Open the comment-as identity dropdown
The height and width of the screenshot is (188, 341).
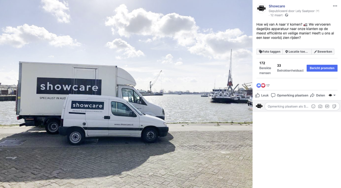[x=332, y=95]
